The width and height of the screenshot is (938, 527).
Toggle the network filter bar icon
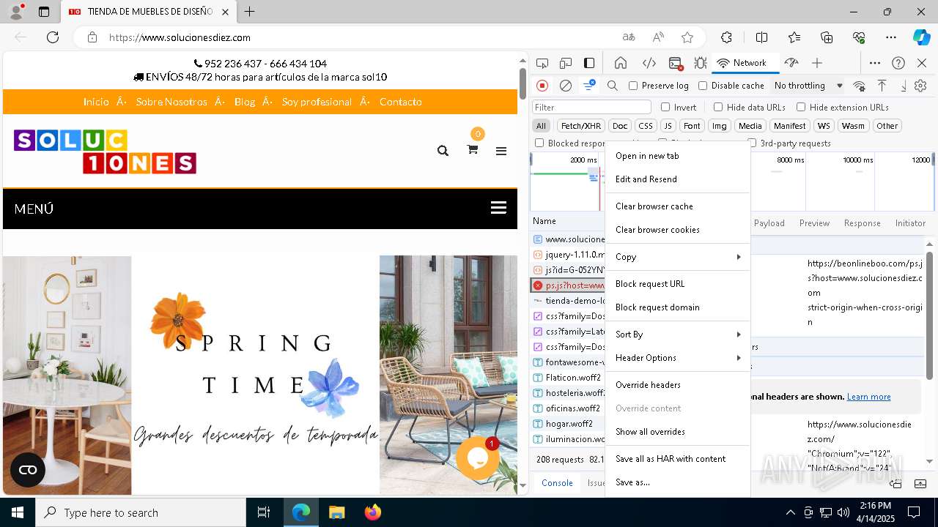[588, 86]
